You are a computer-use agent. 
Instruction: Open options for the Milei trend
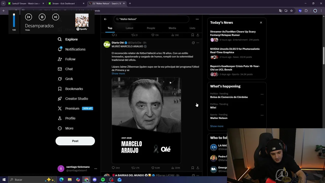pyautogui.click(x=262, y=105)
